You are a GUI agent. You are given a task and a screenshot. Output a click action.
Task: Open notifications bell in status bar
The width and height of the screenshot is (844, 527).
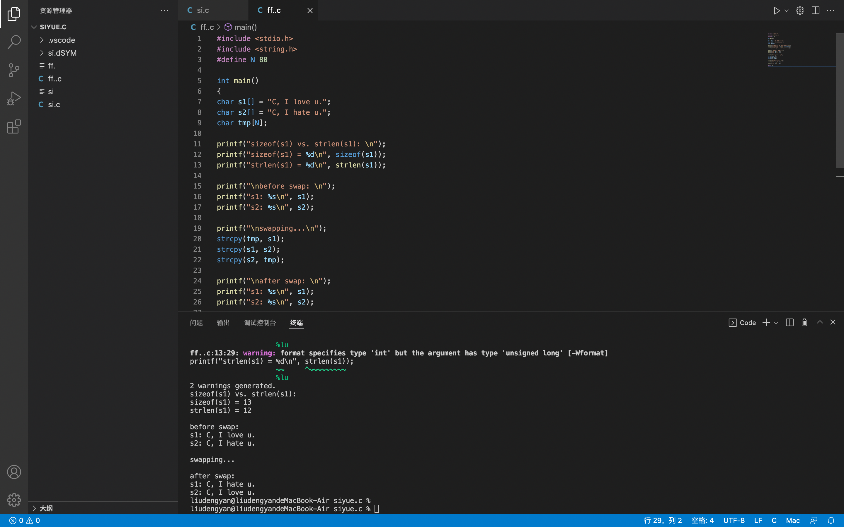tap(831, 520)
